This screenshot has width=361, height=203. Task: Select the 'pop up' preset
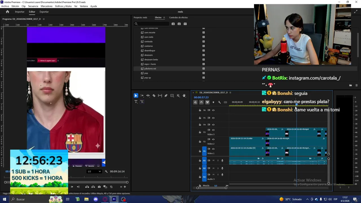[148, 78]
